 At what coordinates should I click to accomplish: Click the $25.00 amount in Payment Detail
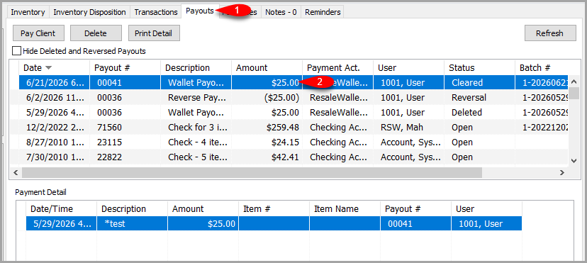(203, 224)
